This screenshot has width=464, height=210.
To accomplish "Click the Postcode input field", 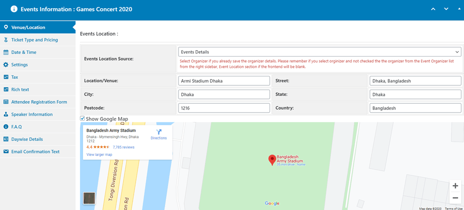I will pyautogui.click(x=224, y=108).
